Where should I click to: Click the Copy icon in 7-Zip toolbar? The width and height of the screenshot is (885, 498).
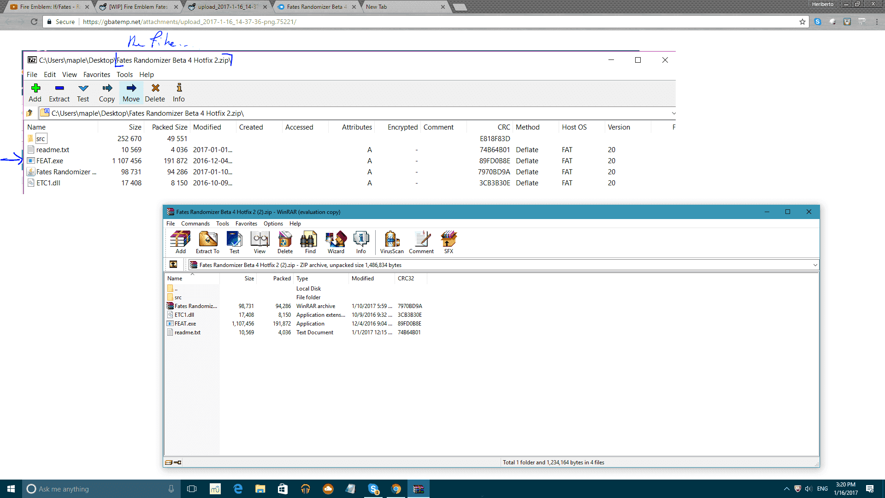107,93
